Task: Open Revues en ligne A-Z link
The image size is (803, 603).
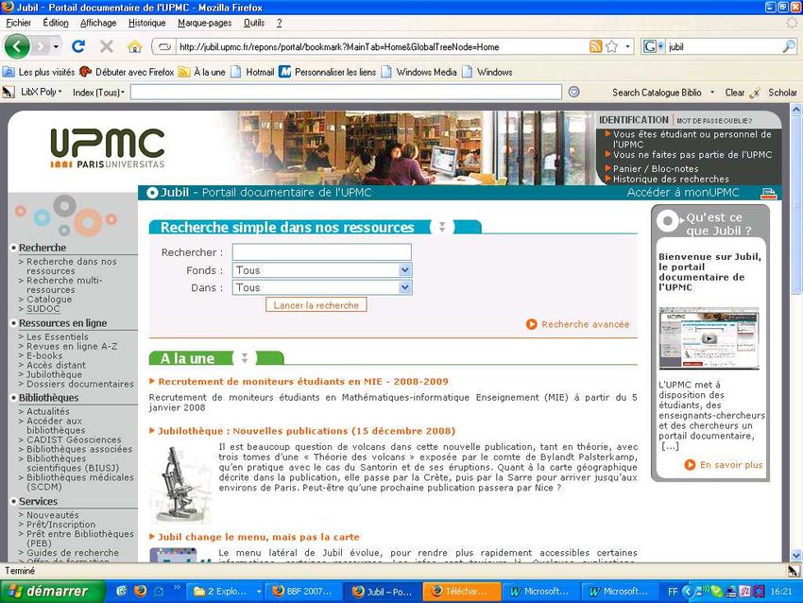Action: coord(72,346)
